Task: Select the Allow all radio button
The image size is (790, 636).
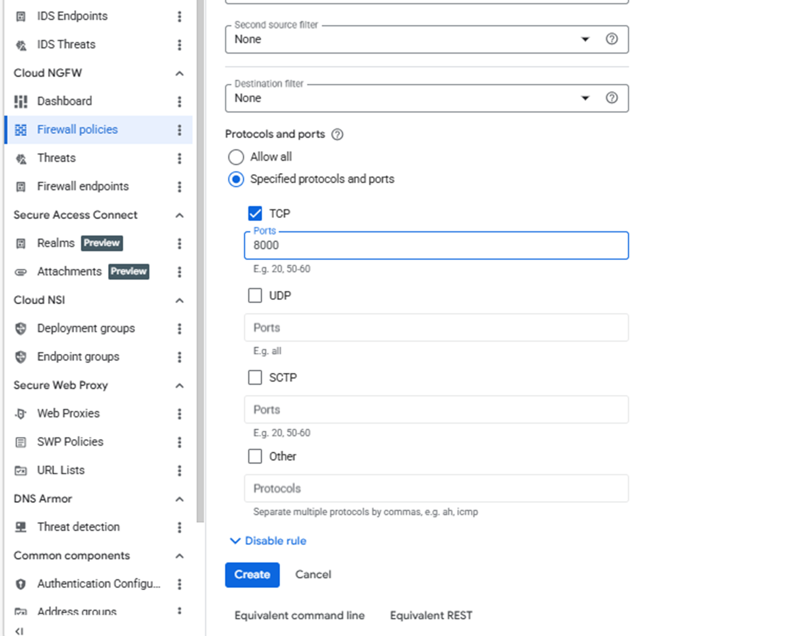Action: pyautogui.click(x=236, y=157)
